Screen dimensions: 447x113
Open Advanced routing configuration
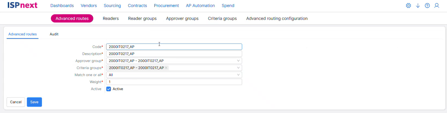277,19
